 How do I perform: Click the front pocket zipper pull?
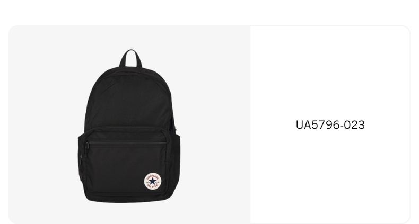[87, 145]
